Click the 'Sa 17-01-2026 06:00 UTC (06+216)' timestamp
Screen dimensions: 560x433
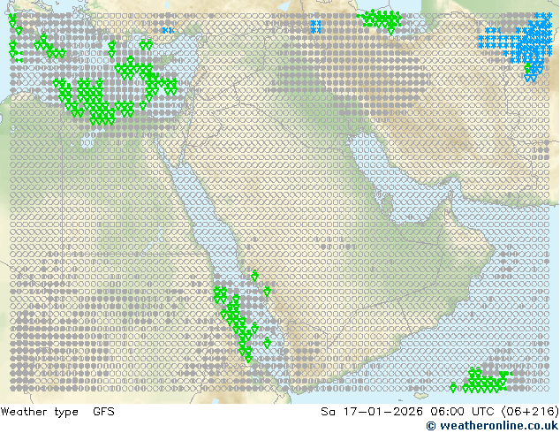click(x=440, y=412)
